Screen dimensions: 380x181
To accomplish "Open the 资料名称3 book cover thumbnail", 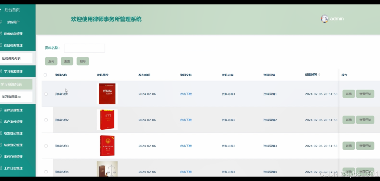I will 107,146.
